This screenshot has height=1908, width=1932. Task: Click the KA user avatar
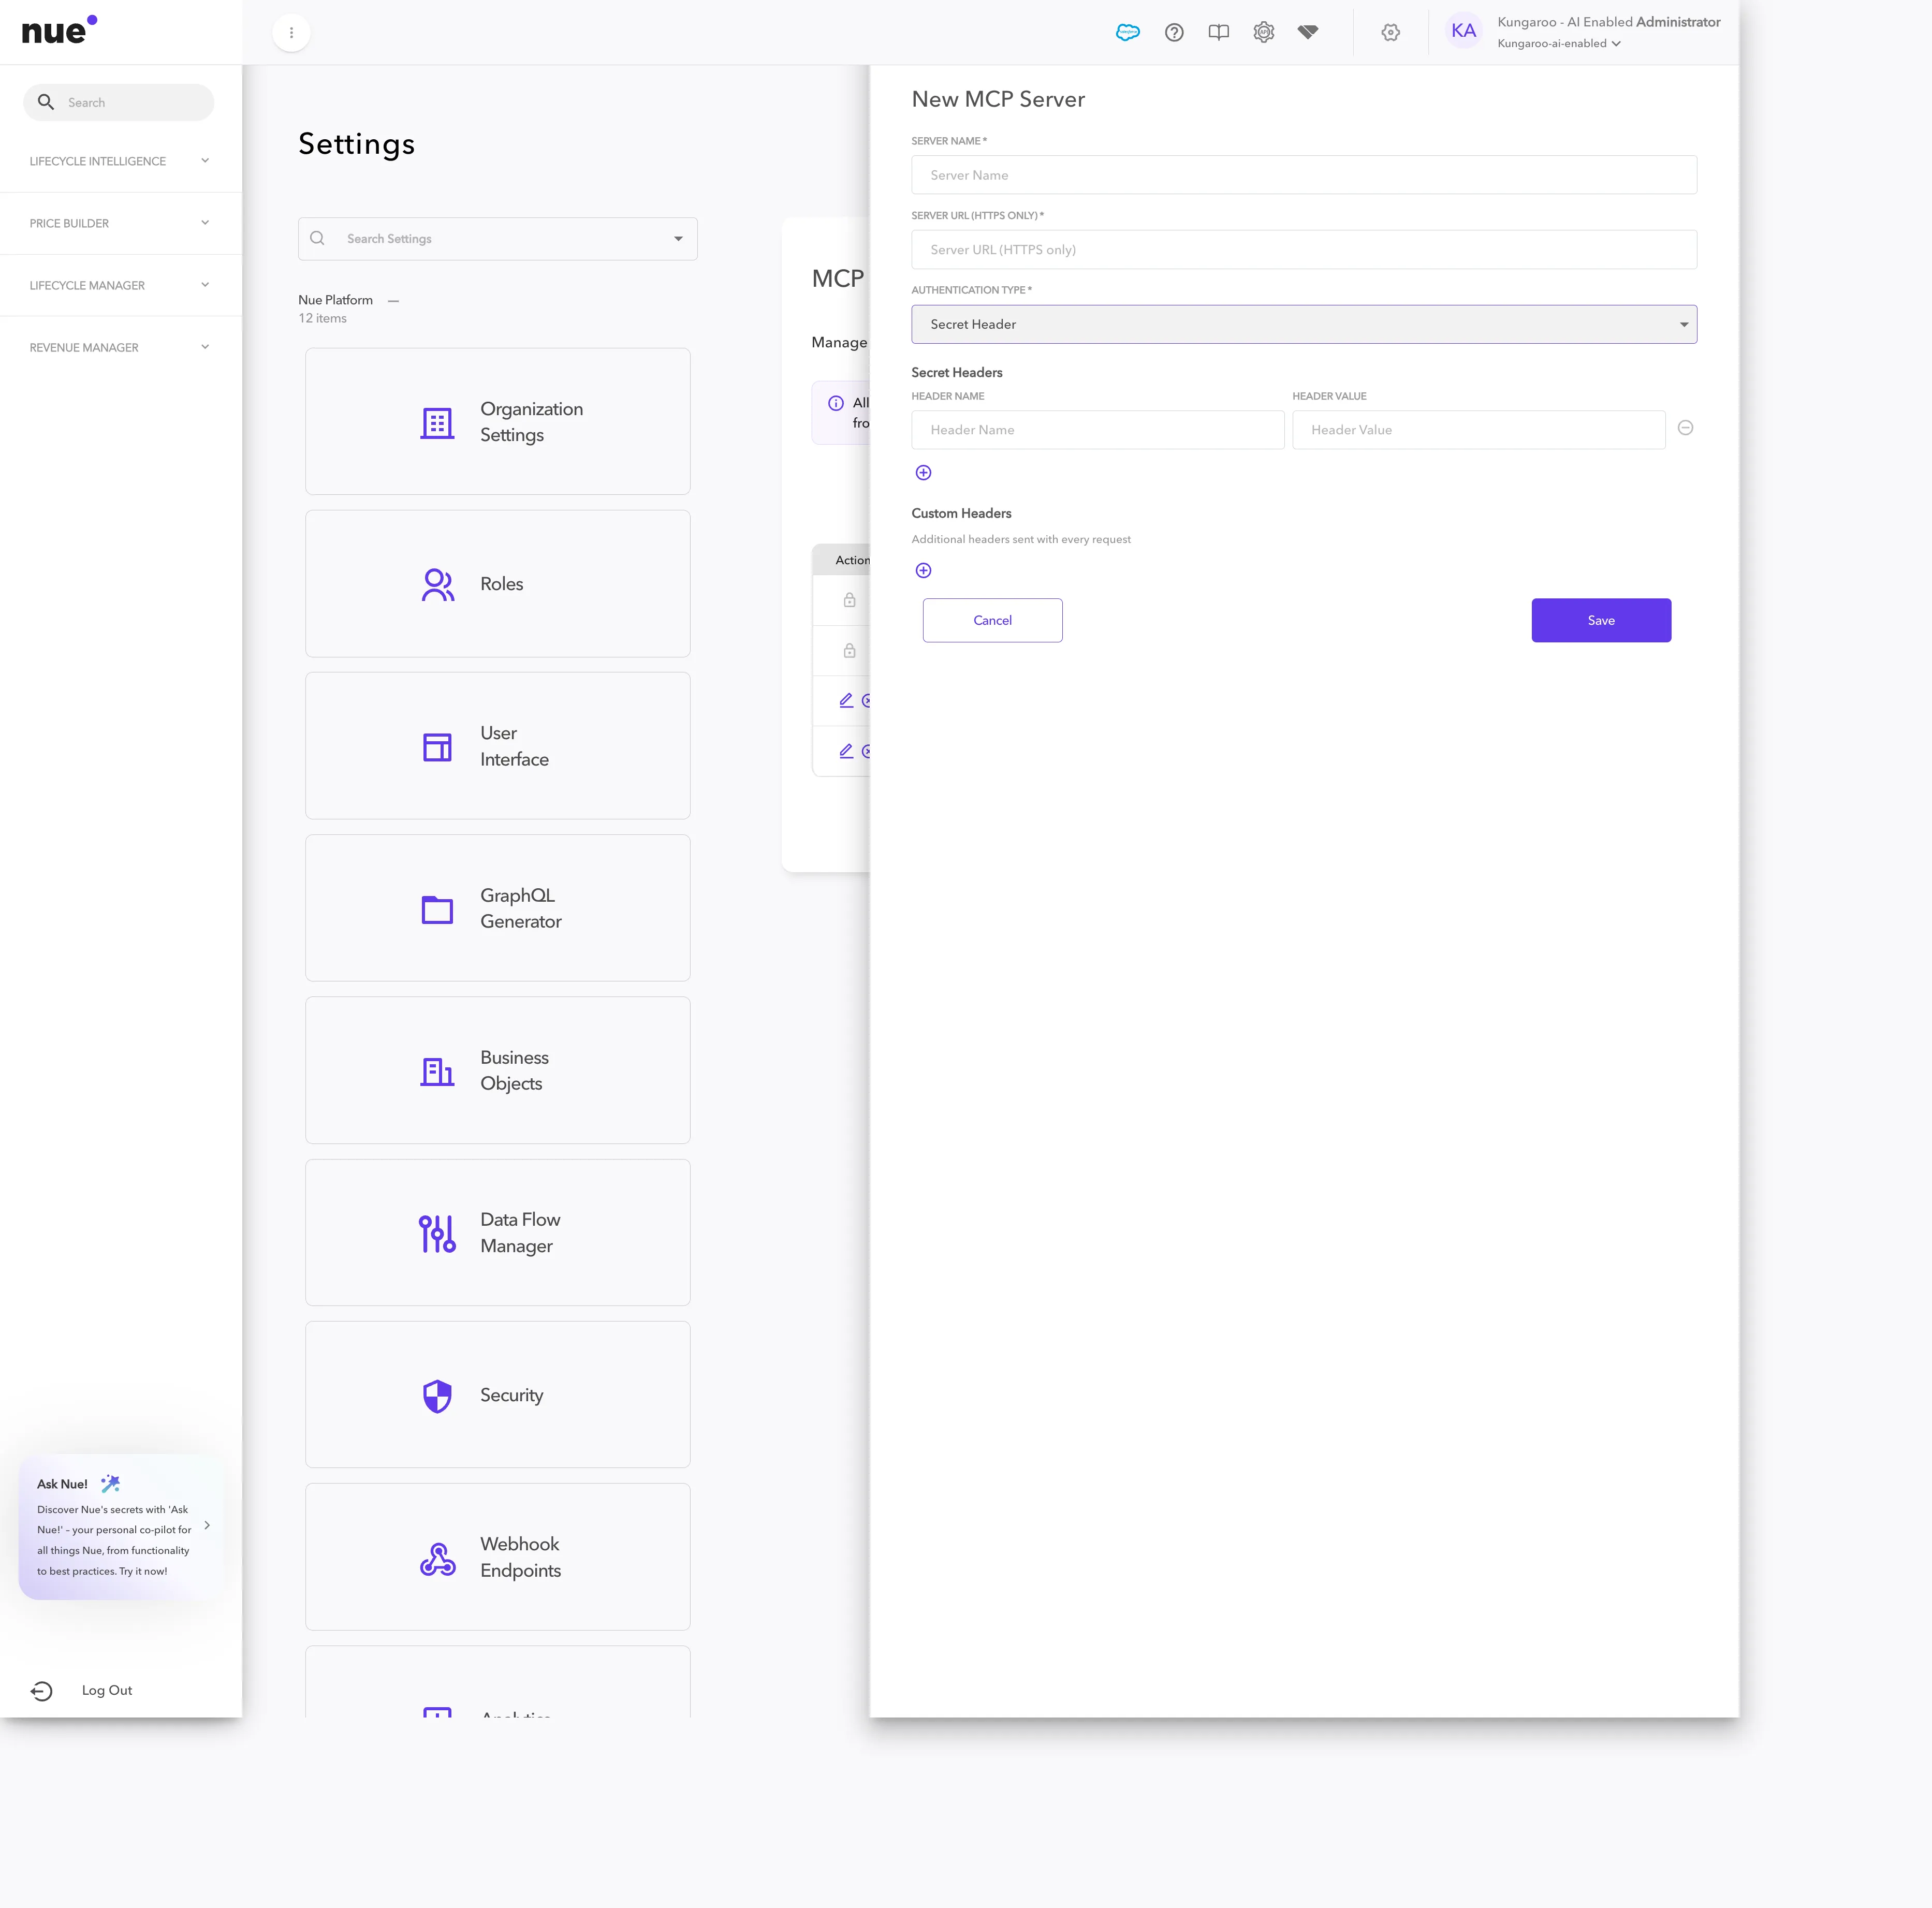point(1463,31)
